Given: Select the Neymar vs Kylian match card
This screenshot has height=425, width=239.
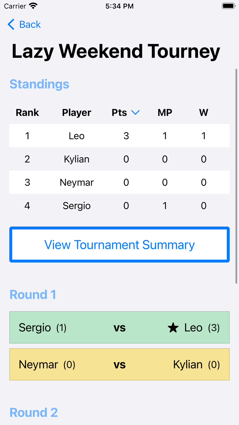Looking at the screenshot, I should 119,364.
